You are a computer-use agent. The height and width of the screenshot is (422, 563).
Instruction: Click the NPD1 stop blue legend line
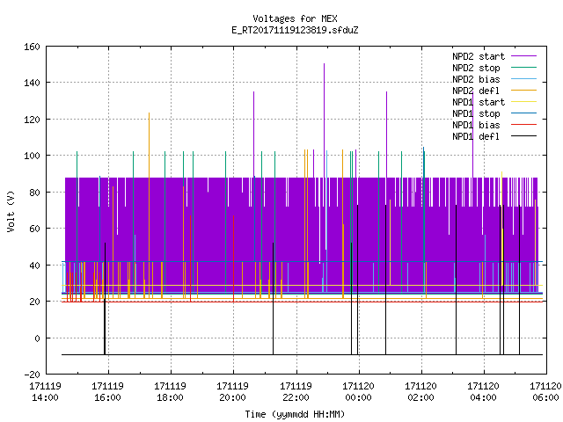[523, 113]
